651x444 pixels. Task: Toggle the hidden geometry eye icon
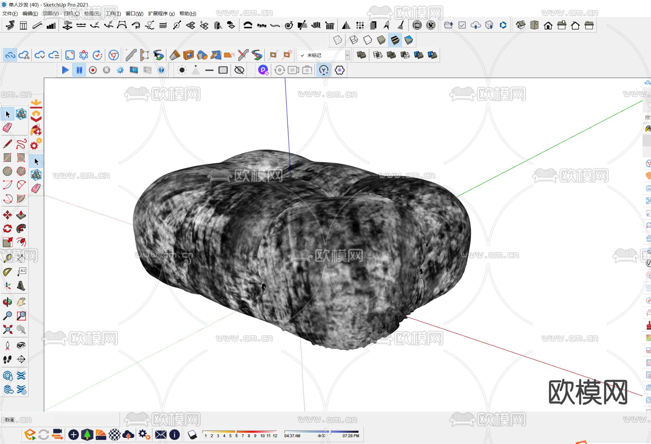239,70
